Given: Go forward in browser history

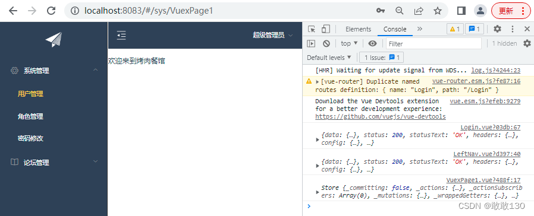Looking at the screenshot, I should (32, 11).
